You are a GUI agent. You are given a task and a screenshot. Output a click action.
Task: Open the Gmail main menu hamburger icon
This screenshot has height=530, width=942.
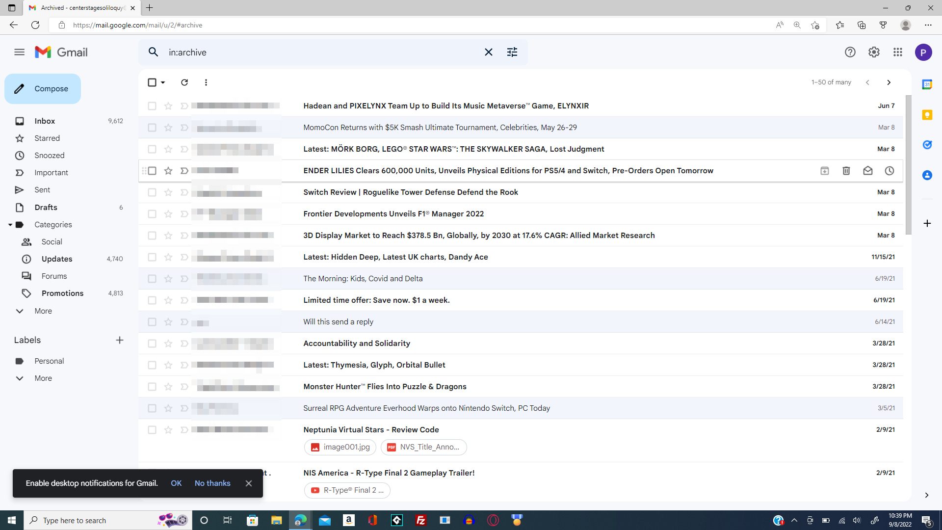(x=19, y=52)
